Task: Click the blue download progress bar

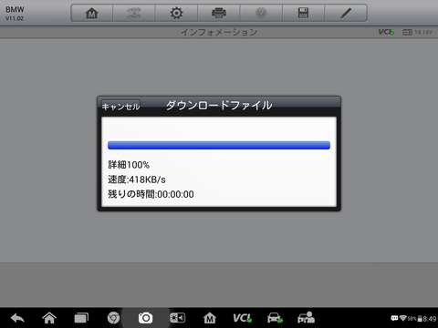Action: click(x=219, y=145)
